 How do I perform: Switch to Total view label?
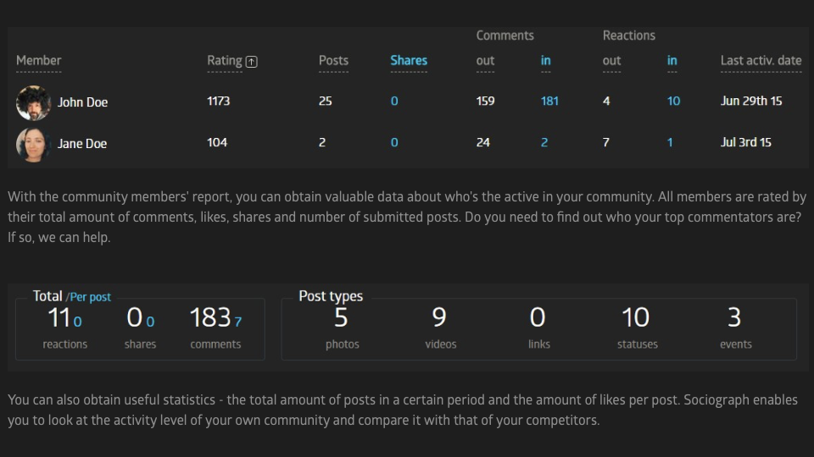pyautogui.click(x=47, y=296)
